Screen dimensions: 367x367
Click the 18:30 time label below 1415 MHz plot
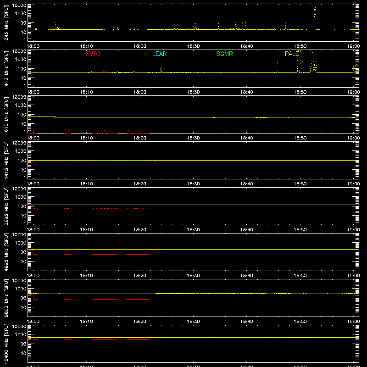(x=193, y=184)
